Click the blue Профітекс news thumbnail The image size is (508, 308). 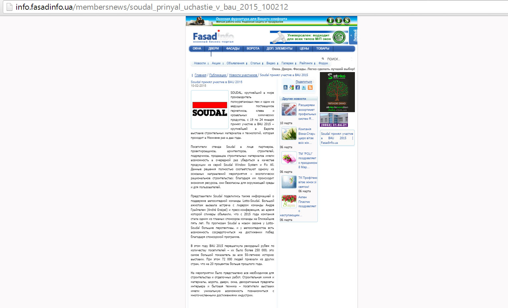pyautogui.click(x=289, y=182)
